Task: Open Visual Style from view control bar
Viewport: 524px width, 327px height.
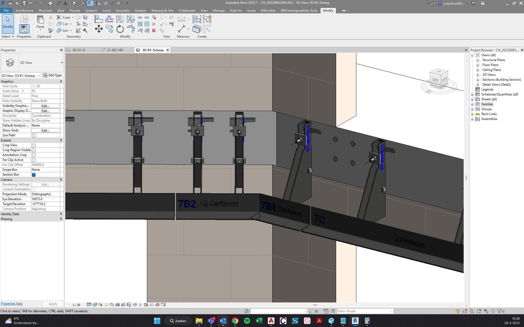Action: 94,305
